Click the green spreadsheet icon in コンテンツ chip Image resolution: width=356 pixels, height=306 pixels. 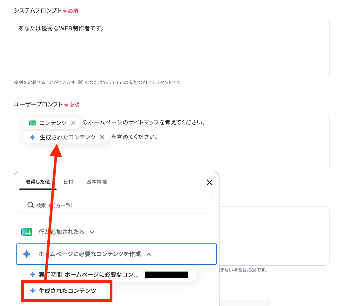[x=32, y=123]
